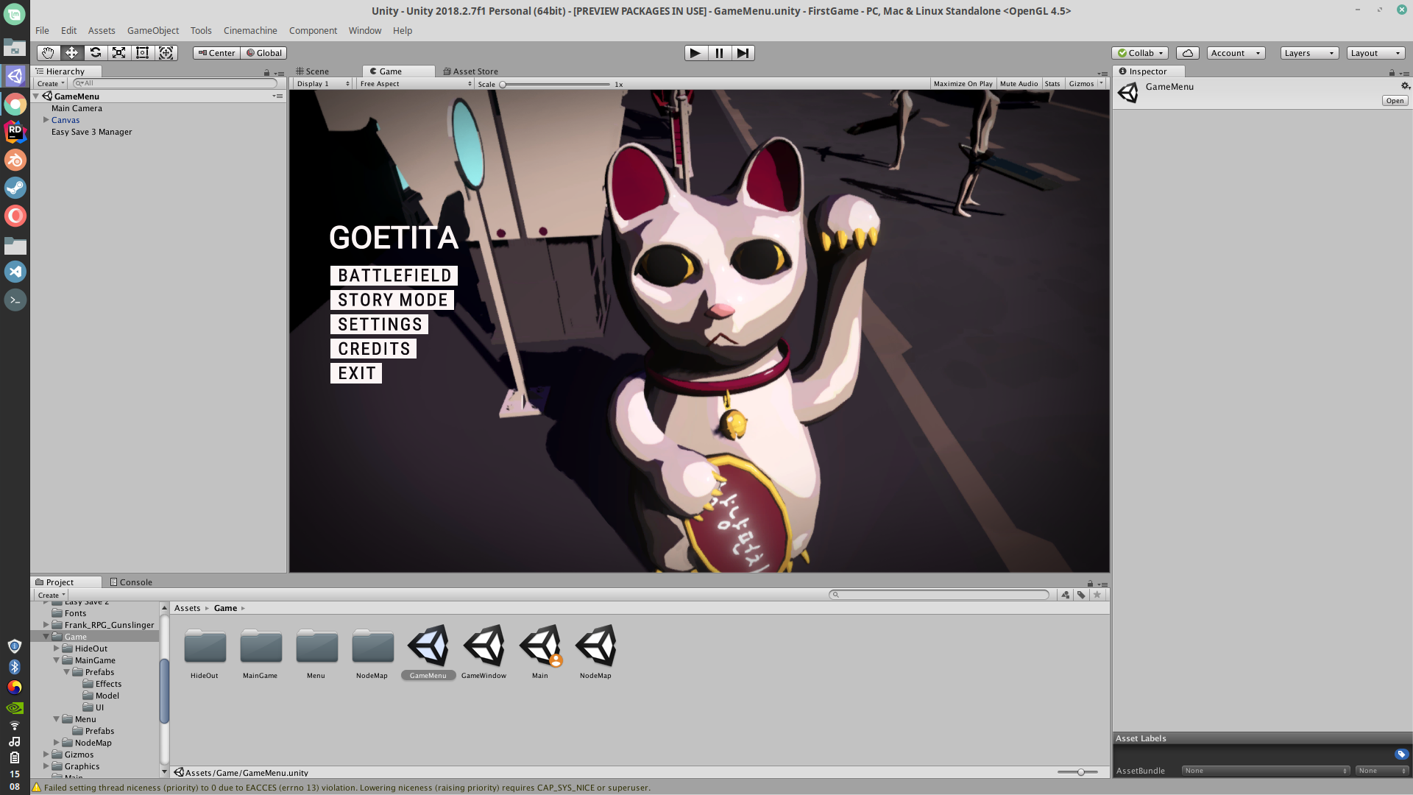Click the Play button
Screen dimensions: 1413x795
click(x=695, y=53)
